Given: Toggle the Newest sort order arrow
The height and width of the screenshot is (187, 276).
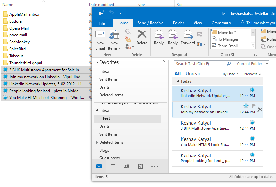Looking at the screenshot, I should (x=260, y=74).
